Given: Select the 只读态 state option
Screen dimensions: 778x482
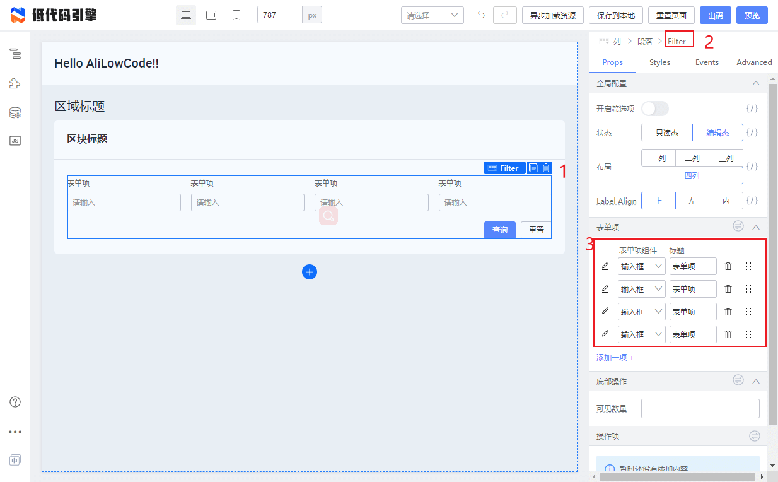Looking at the screenshot, I should (x=666, y=132).
